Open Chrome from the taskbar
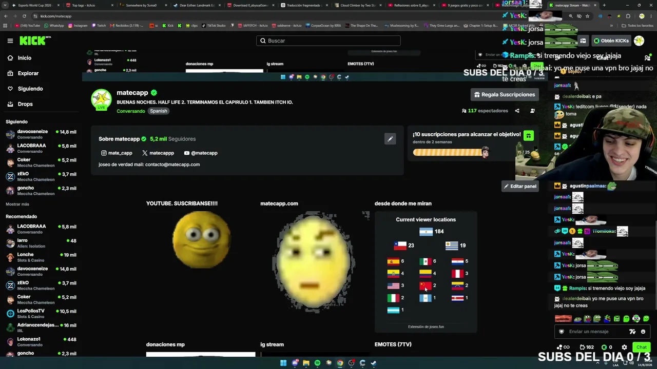The width and height of the screenshot is (657, 369). click(x=340, y=363)
